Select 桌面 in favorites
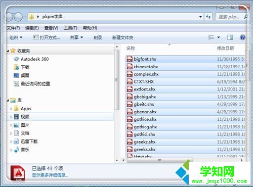 (25, 75)
